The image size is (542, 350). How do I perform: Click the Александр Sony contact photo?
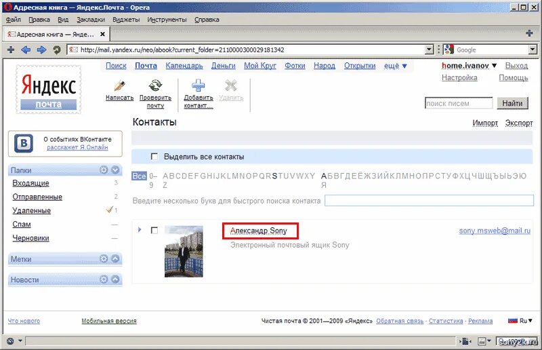[184, 252]
